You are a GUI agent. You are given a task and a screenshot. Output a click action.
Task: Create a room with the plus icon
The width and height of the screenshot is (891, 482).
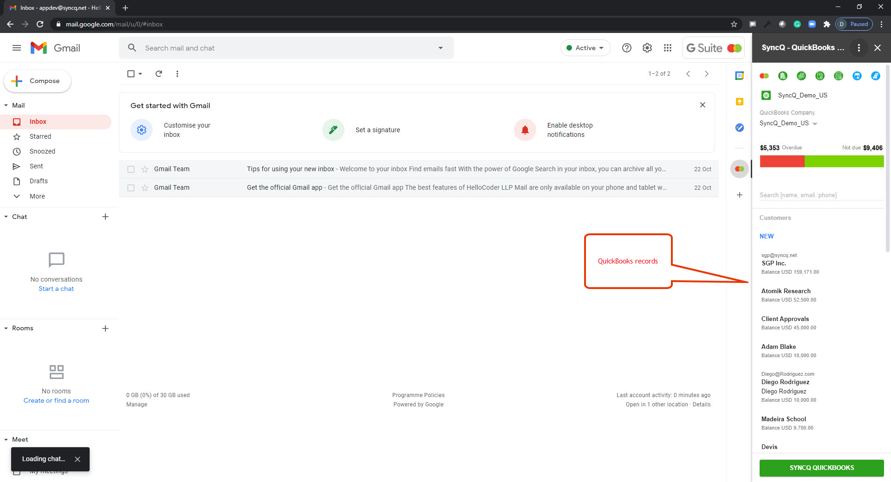(105, 328)
